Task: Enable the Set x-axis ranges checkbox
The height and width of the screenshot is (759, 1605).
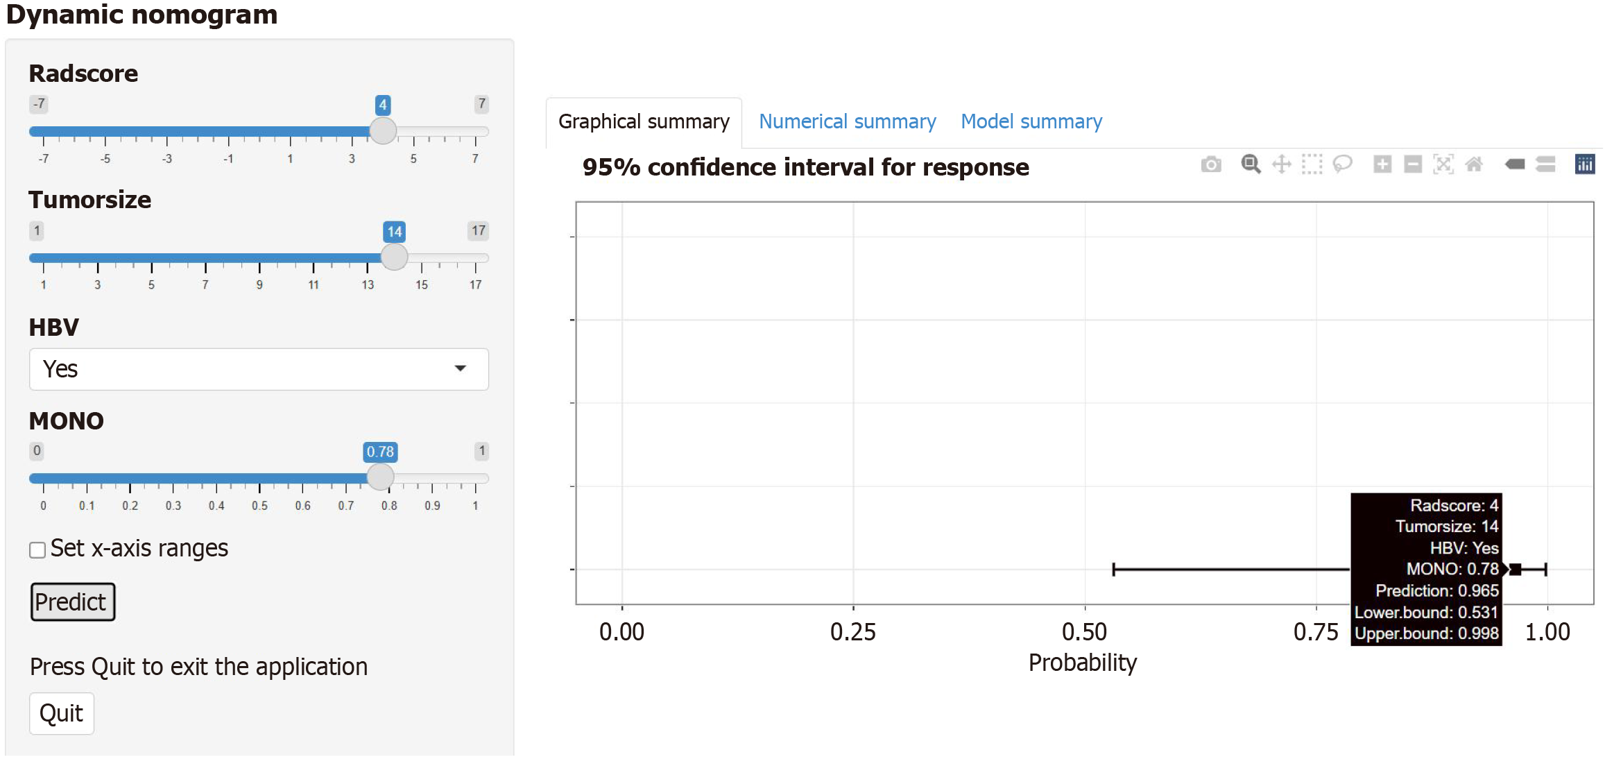Action: tap(37, 550)
